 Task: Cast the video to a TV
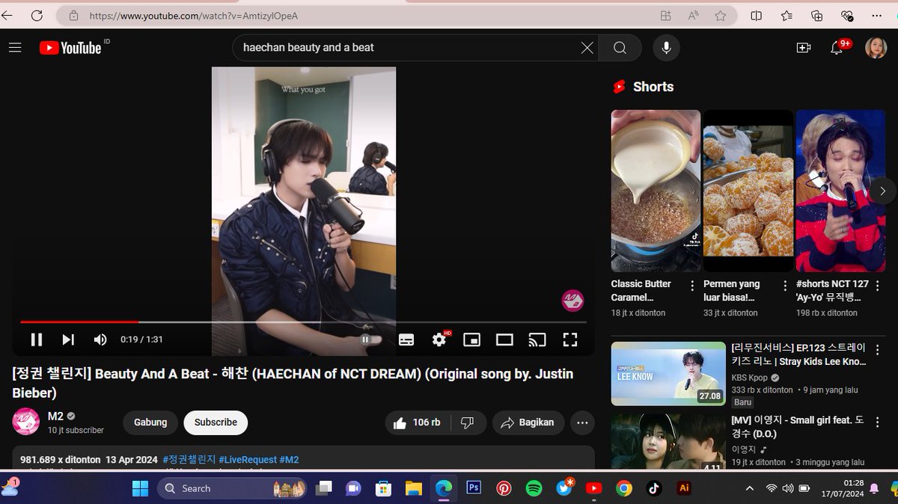pos(537,339)
